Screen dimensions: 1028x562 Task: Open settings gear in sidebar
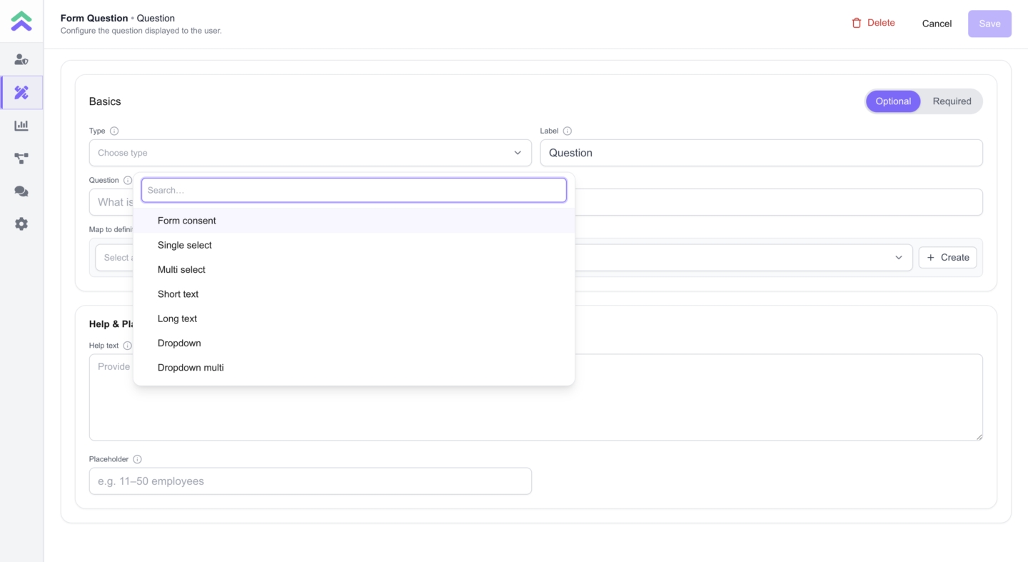pos(21,224)
